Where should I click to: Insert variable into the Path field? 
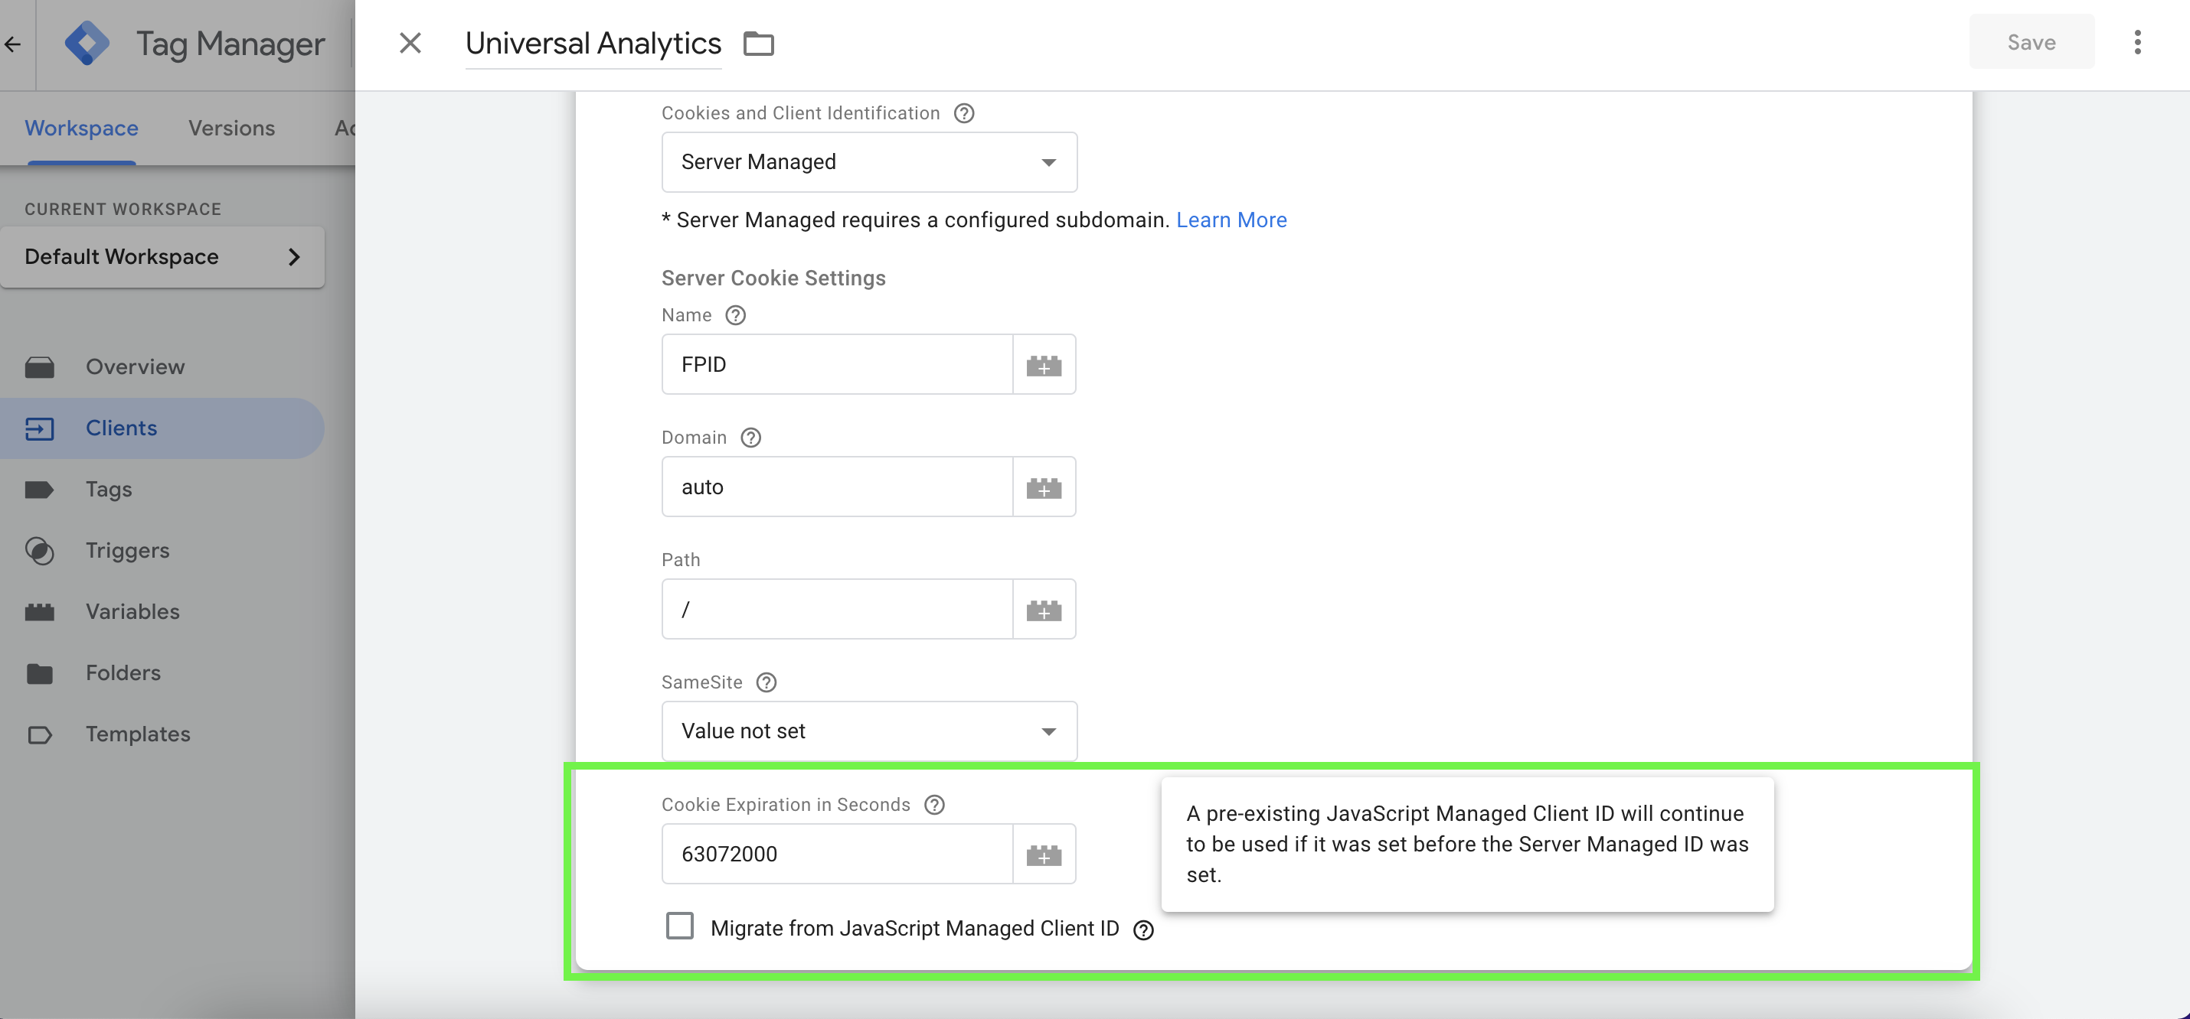(1044, 609)
